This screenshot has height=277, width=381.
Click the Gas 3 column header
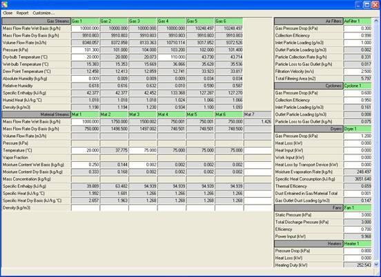(143, 21)
